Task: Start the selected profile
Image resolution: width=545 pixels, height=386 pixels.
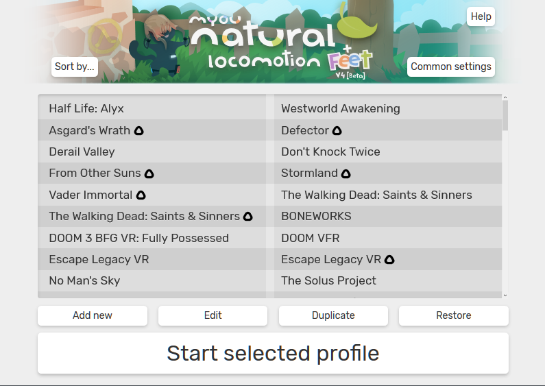Action: [274, 353]
